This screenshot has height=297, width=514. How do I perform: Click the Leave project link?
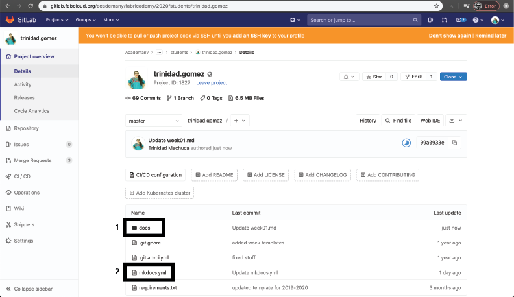point(212,83)
